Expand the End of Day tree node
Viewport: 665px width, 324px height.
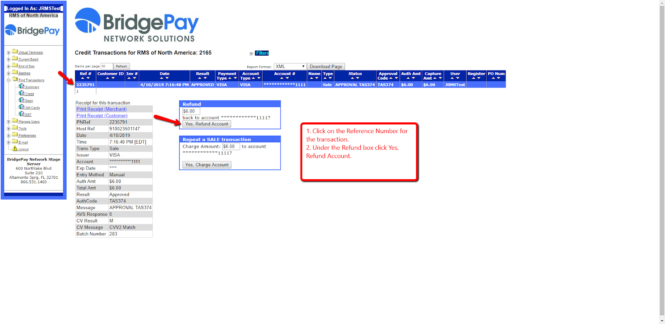coord(8,66)
